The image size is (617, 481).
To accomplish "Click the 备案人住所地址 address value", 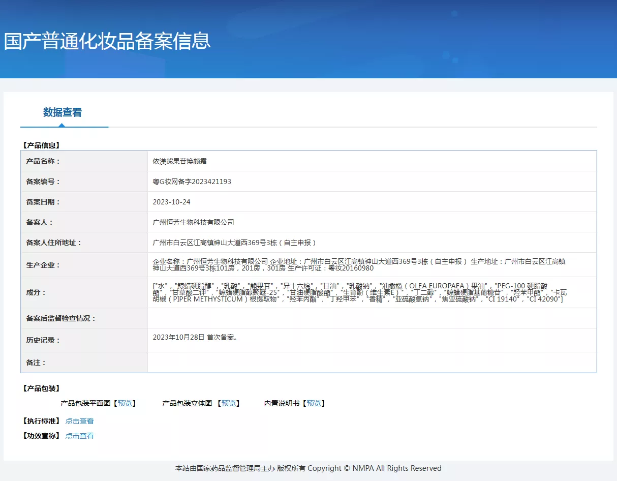I will click(x=234, y=243).
